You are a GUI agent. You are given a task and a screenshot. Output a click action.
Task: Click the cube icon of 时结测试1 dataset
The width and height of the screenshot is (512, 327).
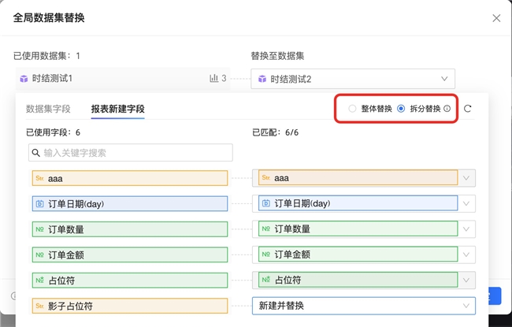point(24,79)
